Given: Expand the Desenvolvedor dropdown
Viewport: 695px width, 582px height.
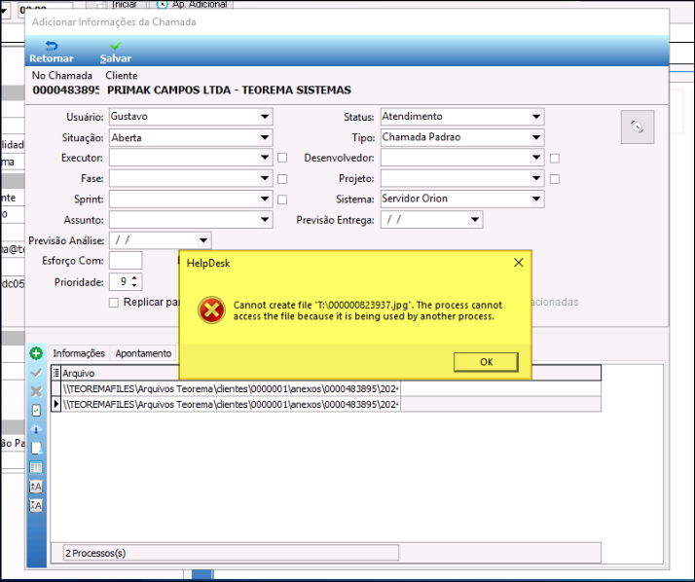Looking at the screenshot, I should tap(536, 158).
